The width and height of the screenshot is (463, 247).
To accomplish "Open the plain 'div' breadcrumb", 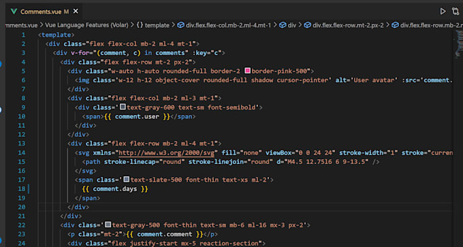I will pyautogui.click(x=287, y=25).
